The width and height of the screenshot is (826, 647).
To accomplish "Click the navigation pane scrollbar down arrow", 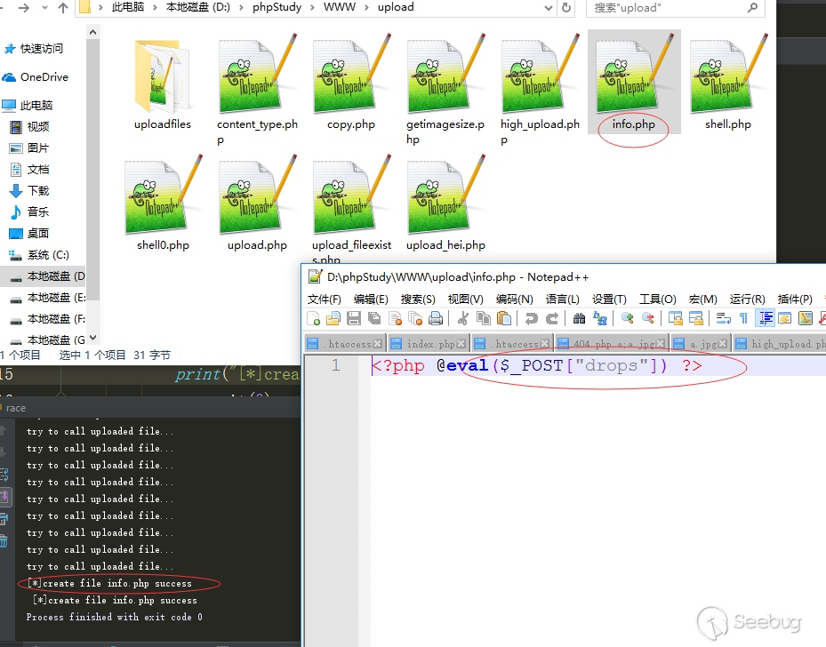I will 92,338.
